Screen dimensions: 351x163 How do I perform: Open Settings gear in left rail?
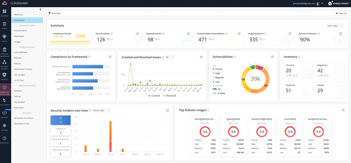5,127
